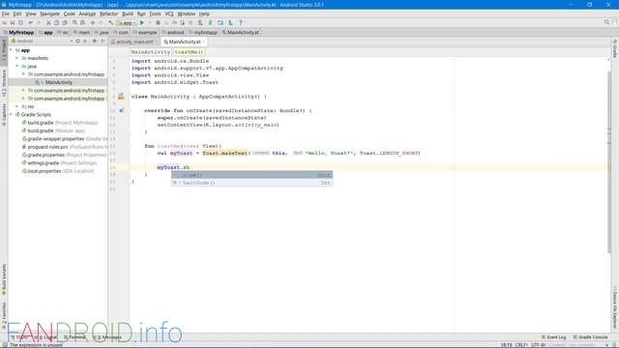Open local.properties file
The width and height of the screenshot is (619, 348).
58,171
